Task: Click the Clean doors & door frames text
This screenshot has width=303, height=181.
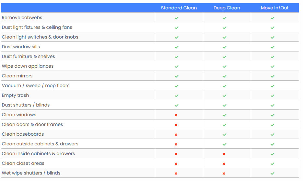Action: [x=32, y=124]
